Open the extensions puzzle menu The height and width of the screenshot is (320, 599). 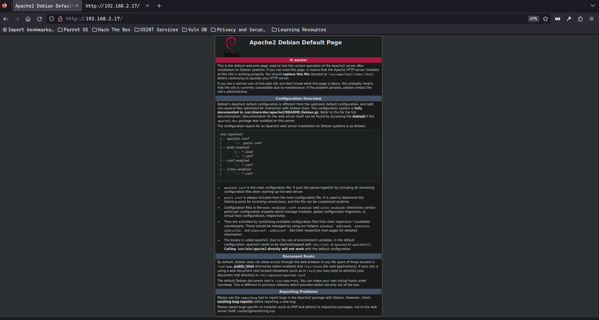tap(580, 19)
